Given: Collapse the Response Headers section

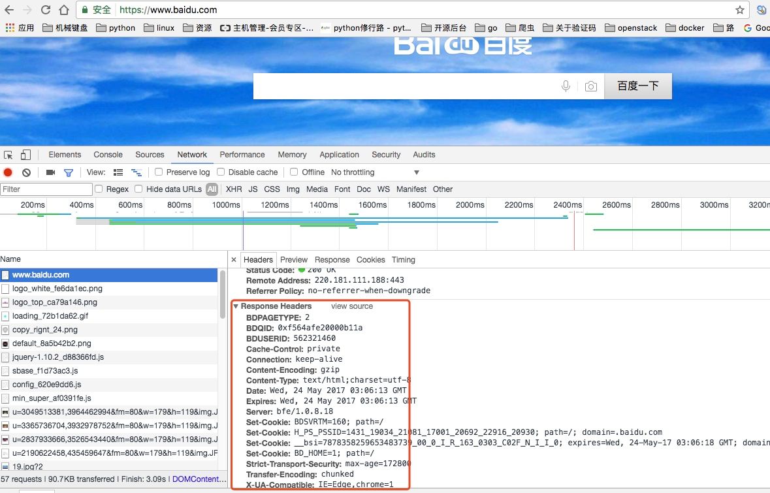Looking at the screenshot, I should click(236, 306).
